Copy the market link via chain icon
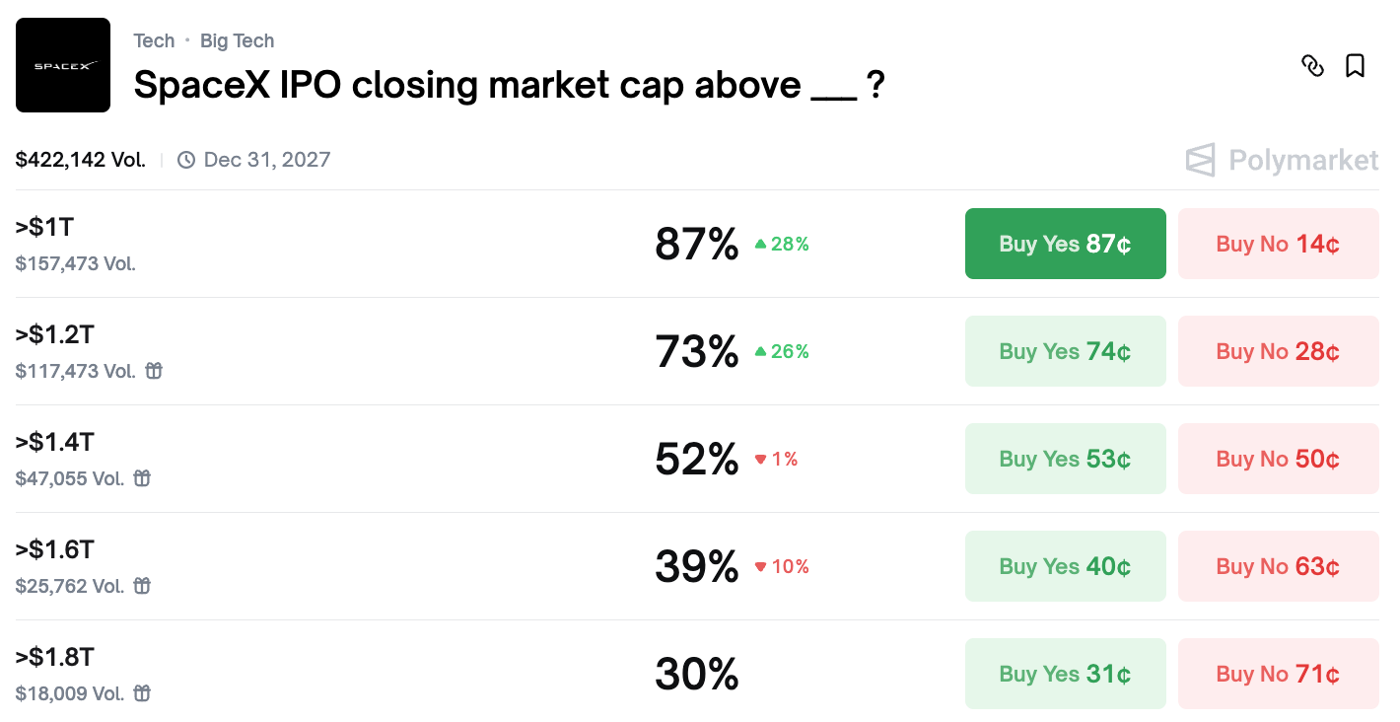 point(1312,66)
